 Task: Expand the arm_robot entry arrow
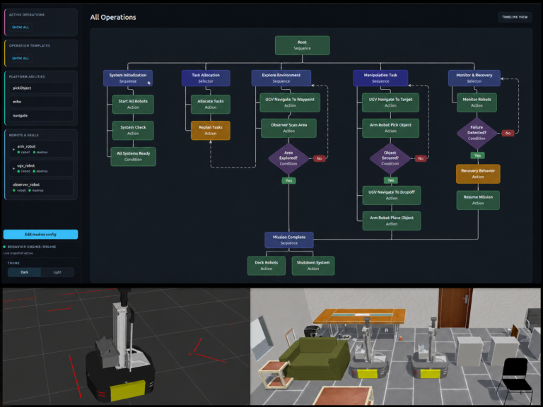point(14,150)
